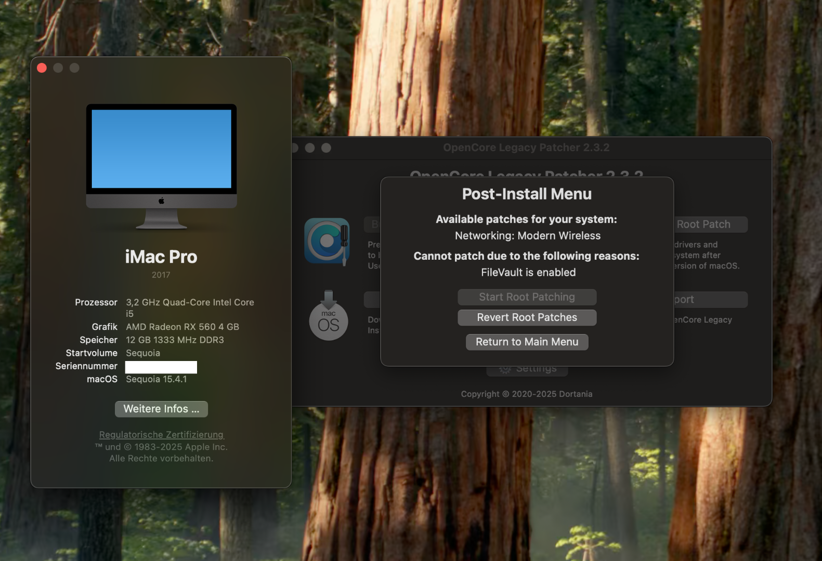Click "Available patches for your system:" text
This screenshot has height=561, width=822.
pyautogui.click(x=526, y=219)
